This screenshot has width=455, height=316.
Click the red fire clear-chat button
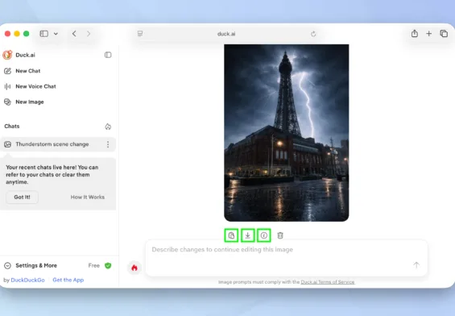coord(134,268)
